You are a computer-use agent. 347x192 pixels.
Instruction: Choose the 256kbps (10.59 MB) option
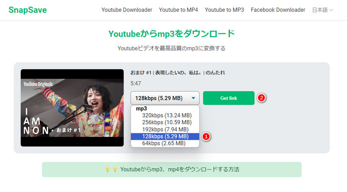(x=165, y=122)
